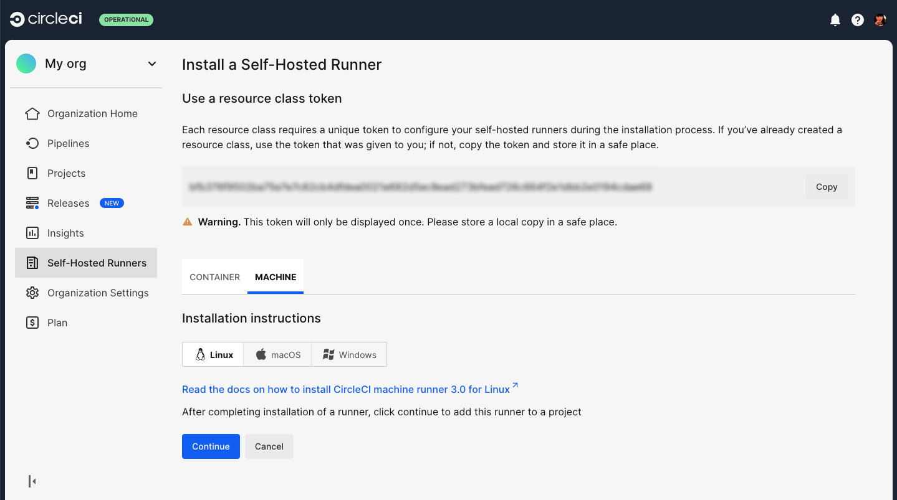This screenshot has height=500, width=897.
Task: Select Linux installation instructions
Action: click(x=213, y=354)
